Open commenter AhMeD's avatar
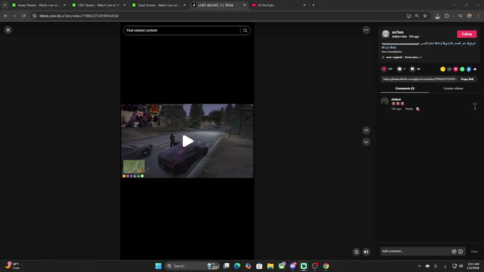This screenshot has width=484, height=272. tap(385, 102)
